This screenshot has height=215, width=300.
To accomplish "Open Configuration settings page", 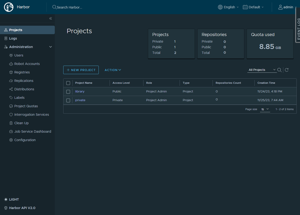I will (25, 140).
